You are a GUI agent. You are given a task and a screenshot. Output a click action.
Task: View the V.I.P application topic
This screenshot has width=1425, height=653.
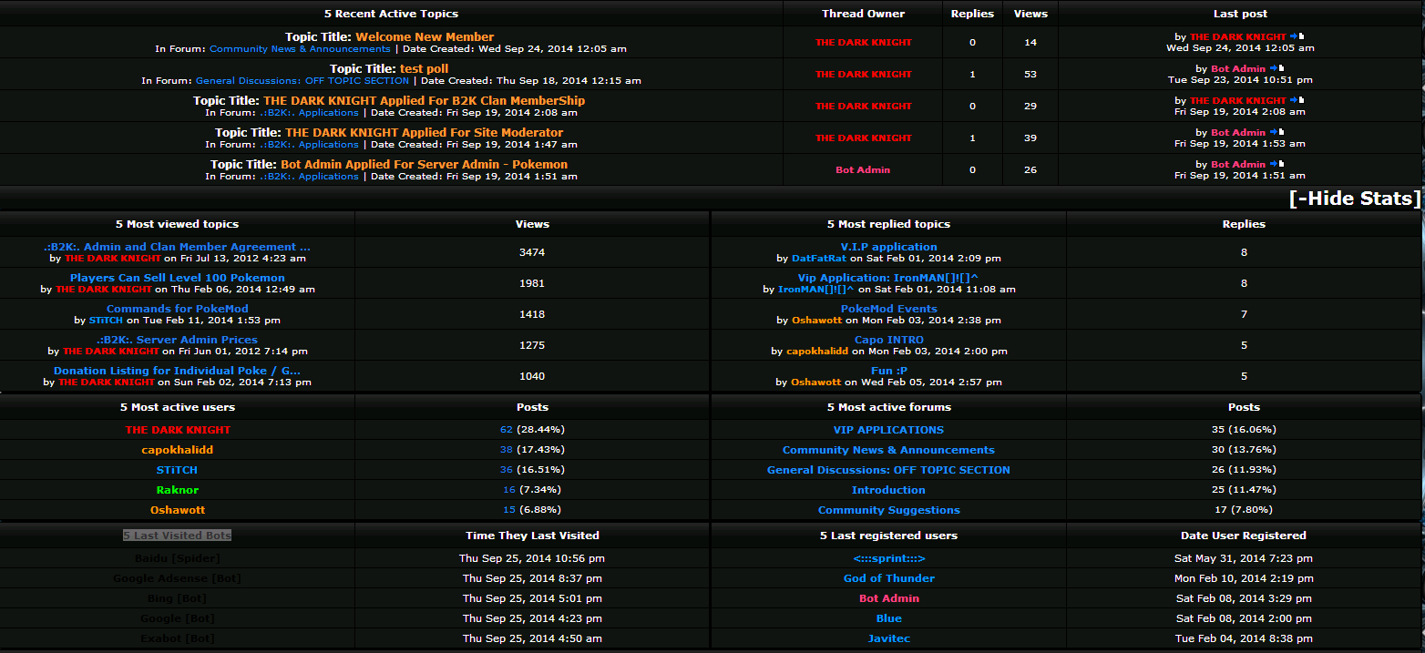pos(888,247)
